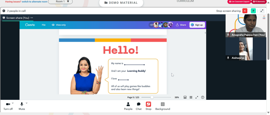Image resolution: width=270 pixels, height=115 pixels.
Task: Stop sharing via bottom Stop button
Action: click(148, 106)
